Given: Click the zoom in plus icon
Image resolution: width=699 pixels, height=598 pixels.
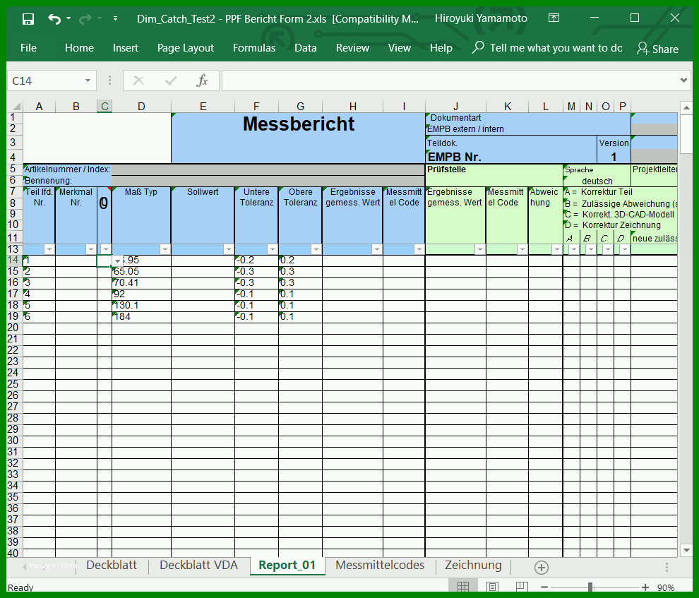Looking at the screenshot, I should [645, 587].
